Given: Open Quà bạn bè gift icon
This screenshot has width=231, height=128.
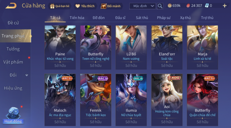Looking at the screenshot, I should pos(52,6).
